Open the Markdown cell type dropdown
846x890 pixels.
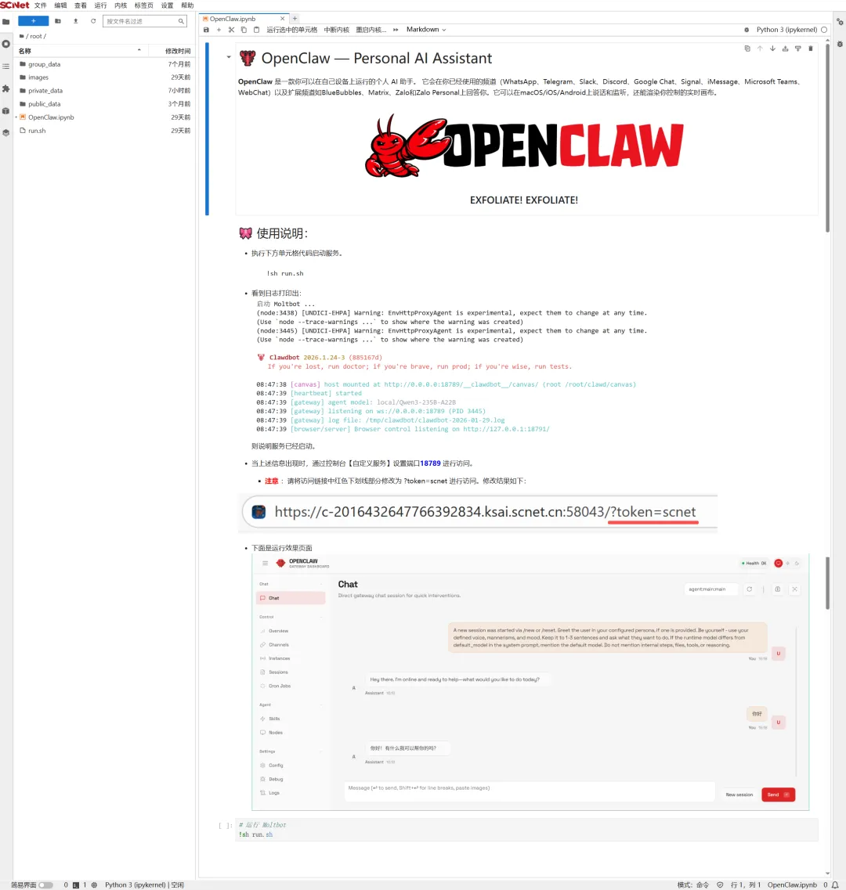(x=425, y=30)
